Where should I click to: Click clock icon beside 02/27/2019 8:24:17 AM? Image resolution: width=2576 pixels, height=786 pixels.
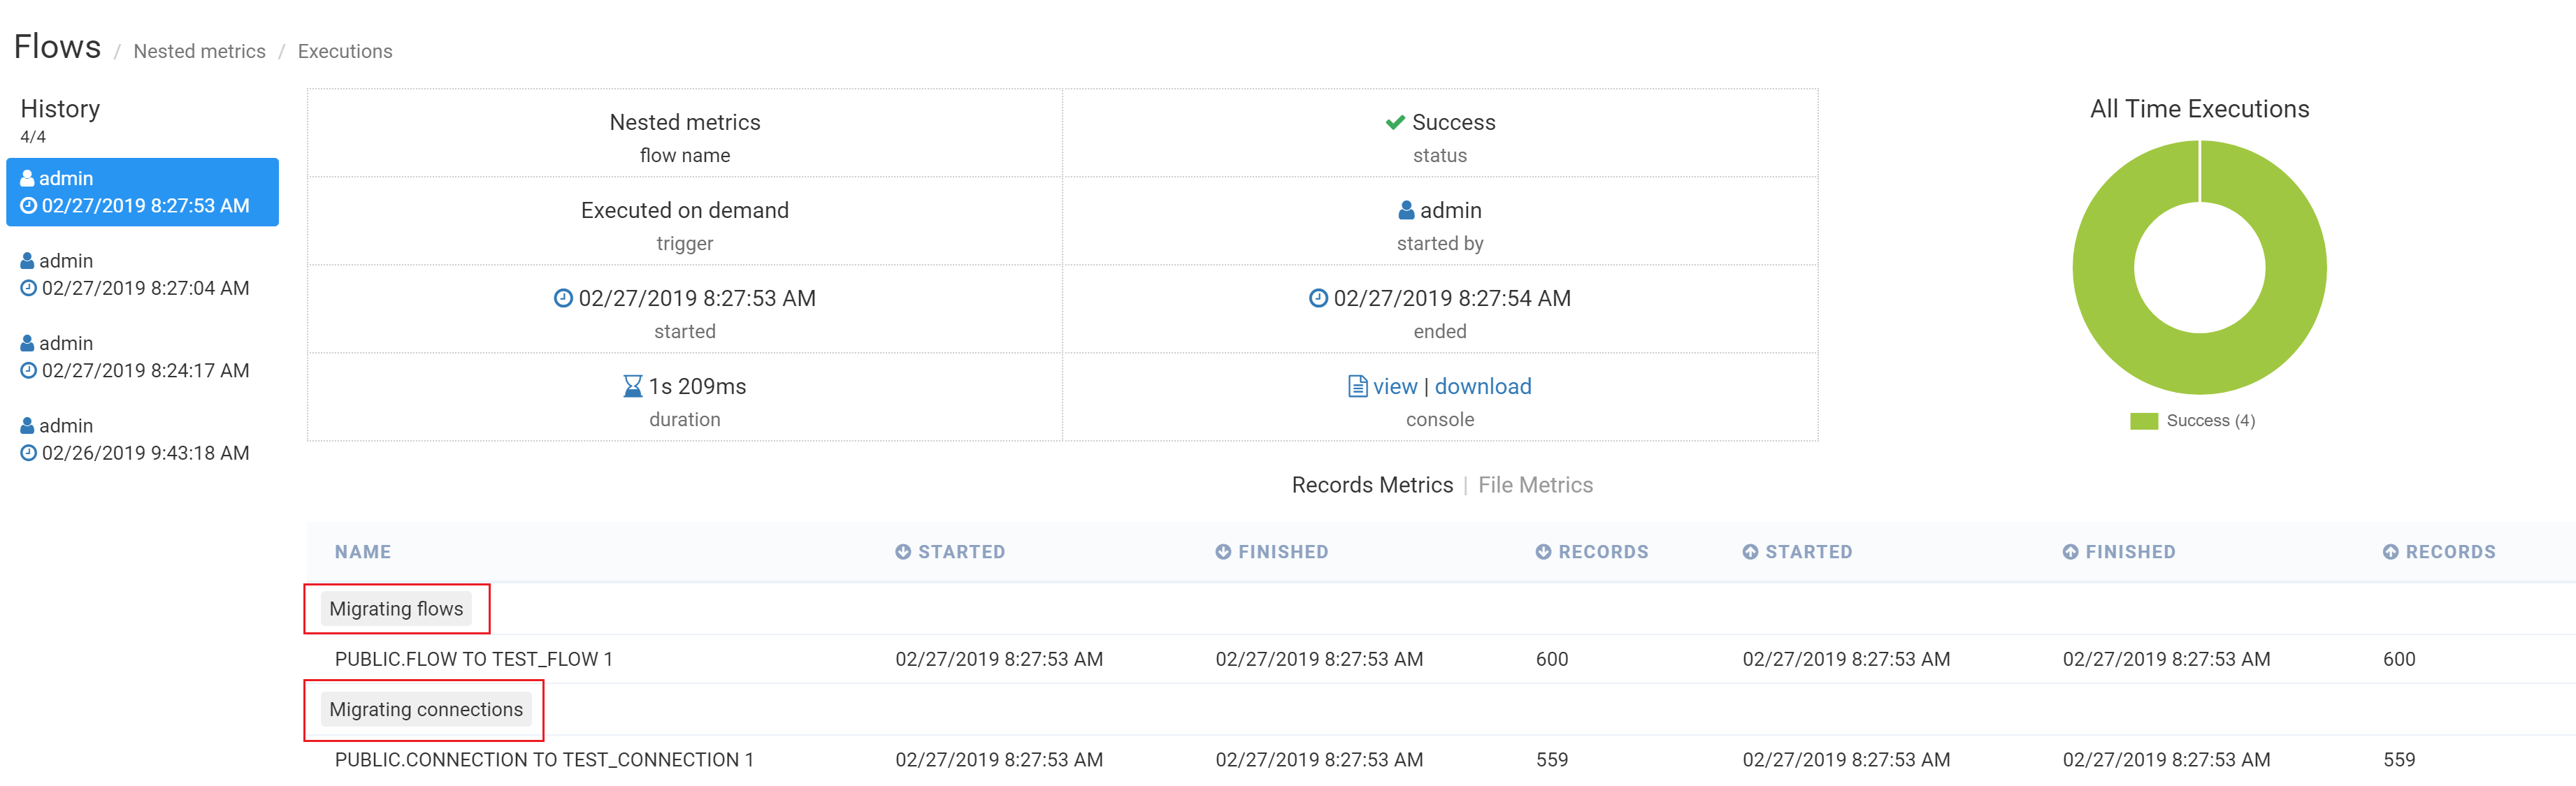click(29, 370)
